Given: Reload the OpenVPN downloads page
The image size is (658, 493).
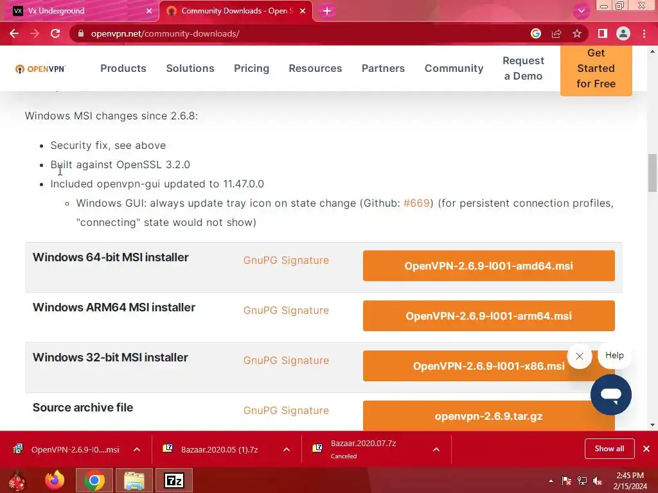Looking at the screenshot, I should coord(55,33).
